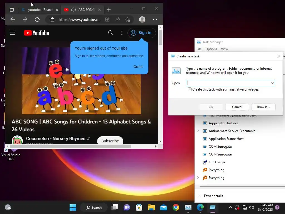This screenshot has height=214, width=285.
Task: Open Microsoft Edge from taskbar
Action: pos(200,207)
